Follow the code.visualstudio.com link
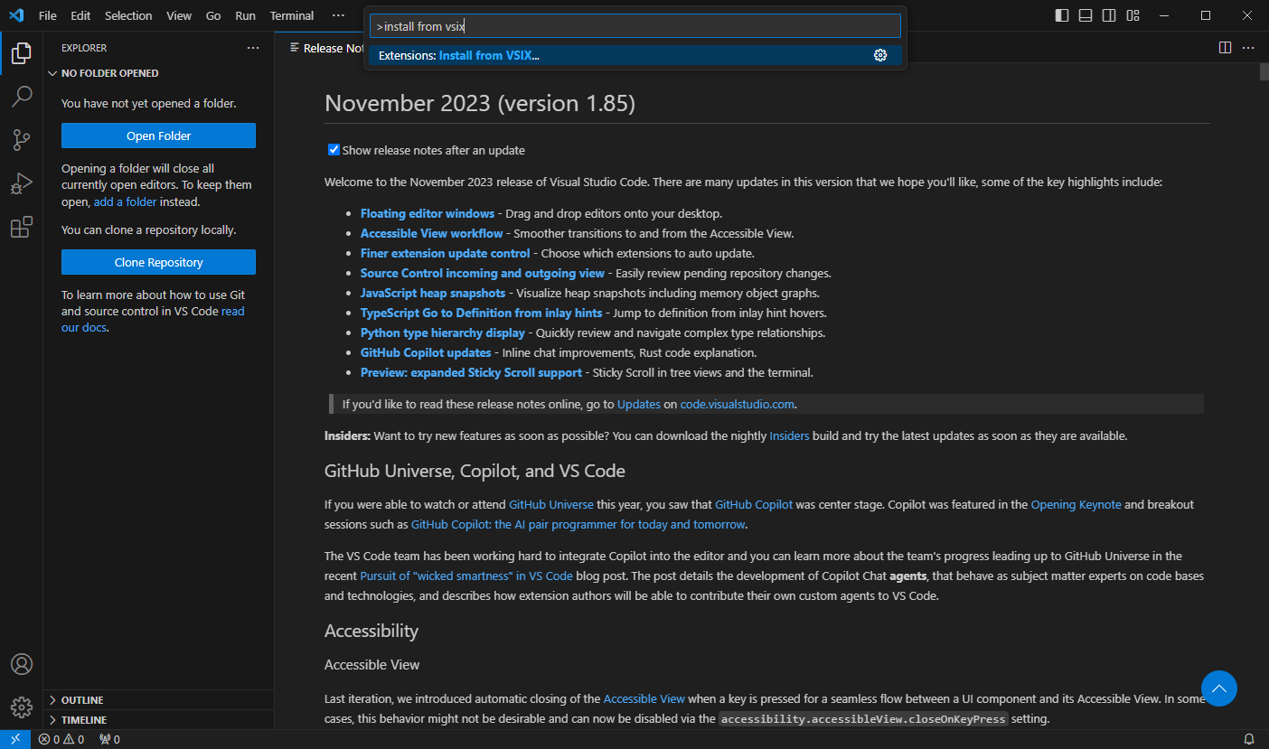 738,404
